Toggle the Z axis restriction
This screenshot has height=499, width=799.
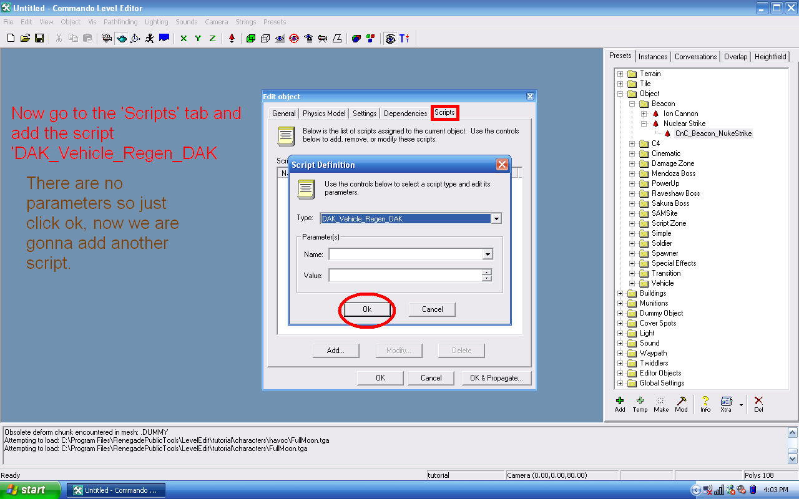tap(212, 39)
